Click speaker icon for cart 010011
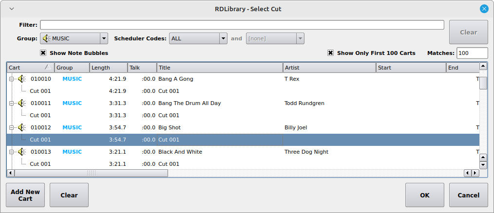This screenshot has height=213, width=494. pyautogui.click(x=21, y=103)
